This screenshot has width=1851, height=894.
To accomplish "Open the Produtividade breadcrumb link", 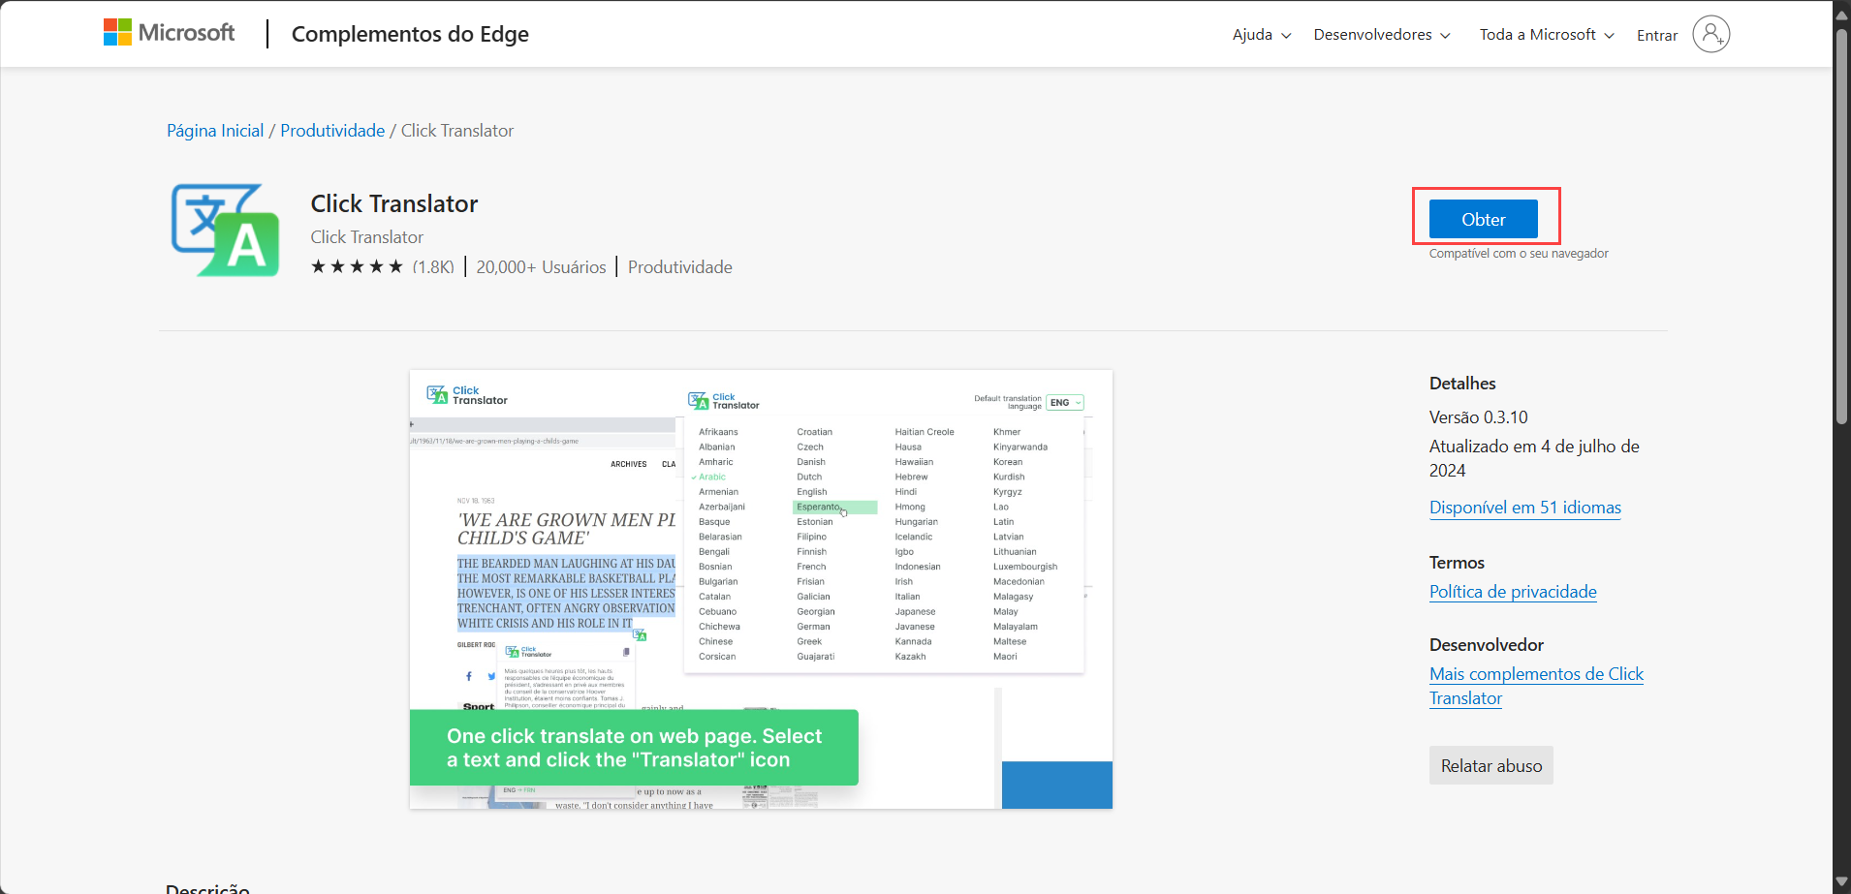I will (x=332, y=131).
